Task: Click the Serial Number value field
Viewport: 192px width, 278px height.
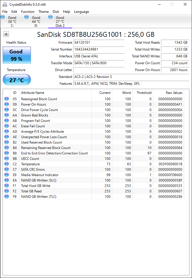Action: (x=99, y=49)
